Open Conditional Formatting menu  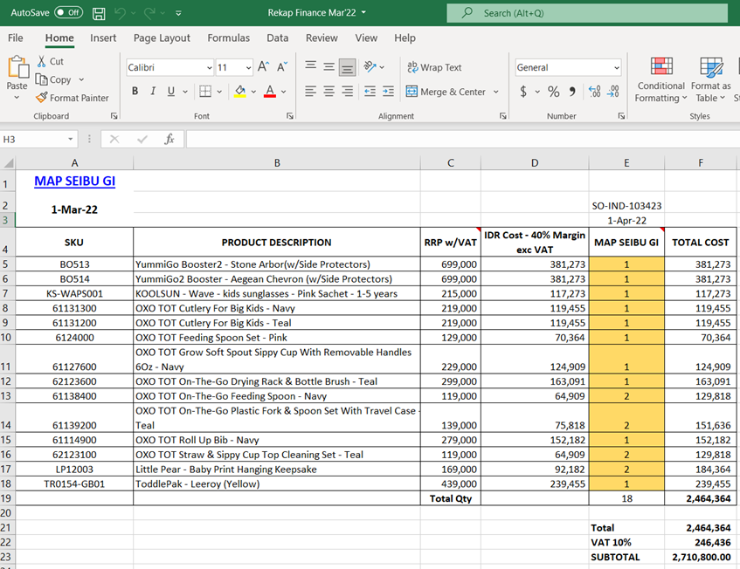[660, 79]
